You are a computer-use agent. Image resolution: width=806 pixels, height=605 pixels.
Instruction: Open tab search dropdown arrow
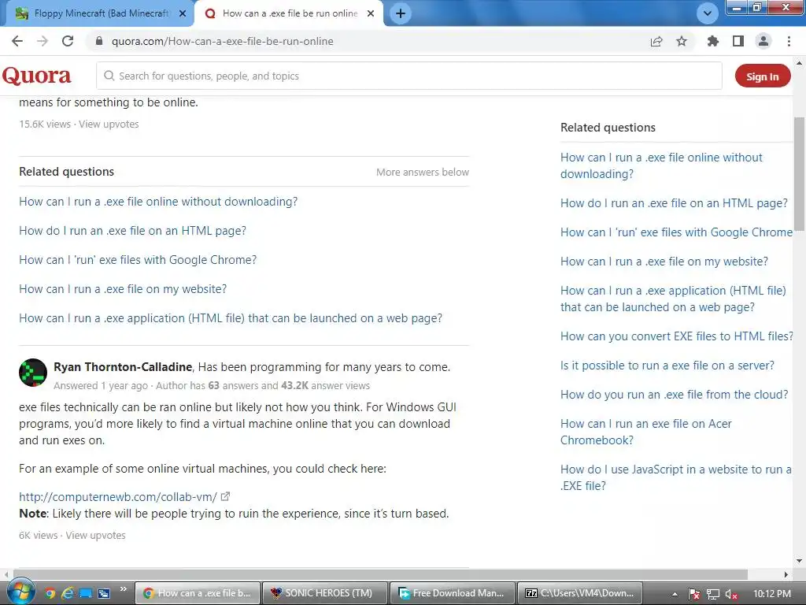(708, 13)
